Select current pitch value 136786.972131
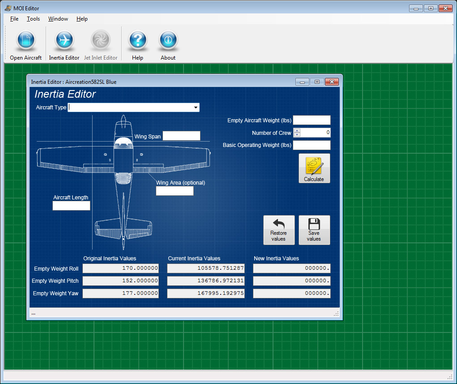The width and height of the screenshot is (457, 384). (206, 280)
